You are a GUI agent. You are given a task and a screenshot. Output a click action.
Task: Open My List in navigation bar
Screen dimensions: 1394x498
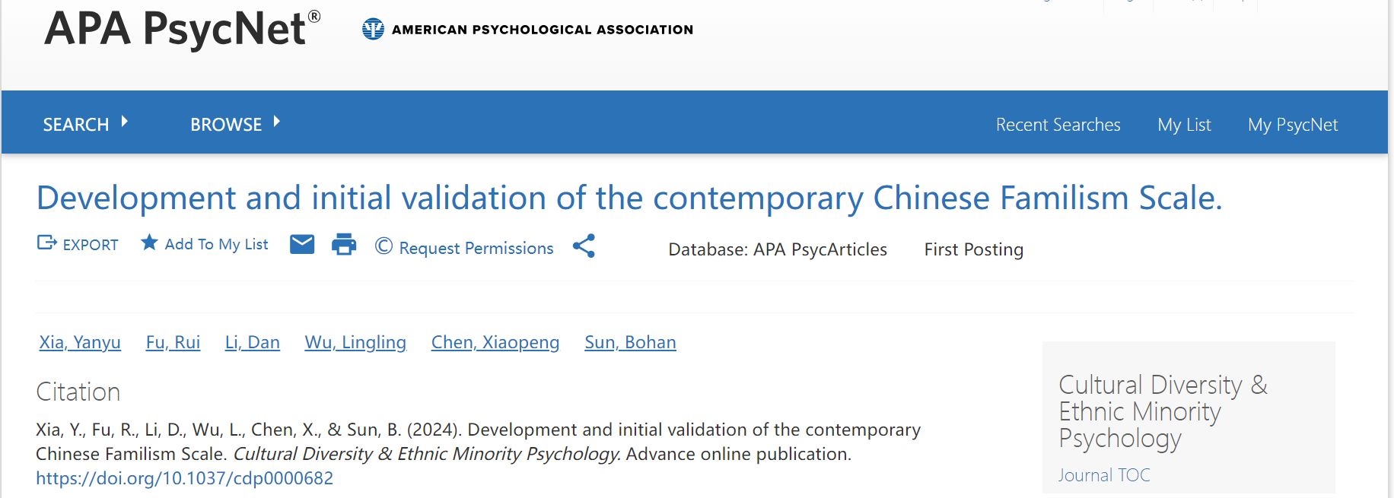pyautogui.click(x=1184, y=125)
